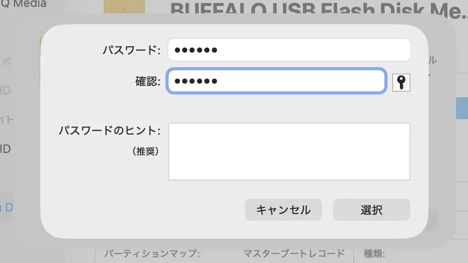The image size is (468, 263).
Task: Confirm with the 選択 button
Action: click(371, 210)
